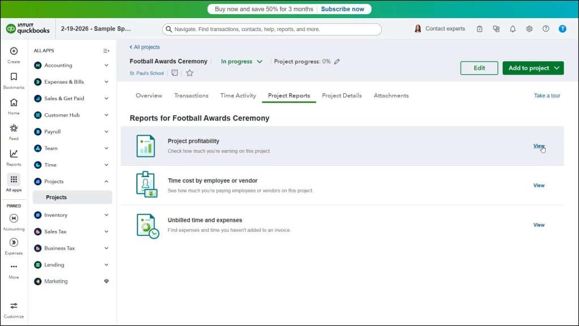The width and height of the screenshot is (579, 326).
Task: Switch to the Transactions tab
Action: tap(191, 96)
